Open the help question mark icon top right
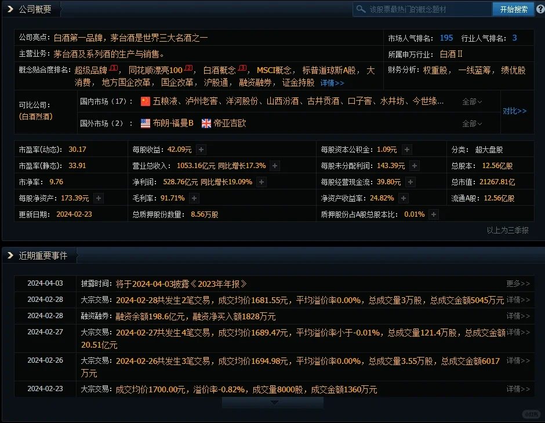The image size is (545, 423). [x=540, y=9]
